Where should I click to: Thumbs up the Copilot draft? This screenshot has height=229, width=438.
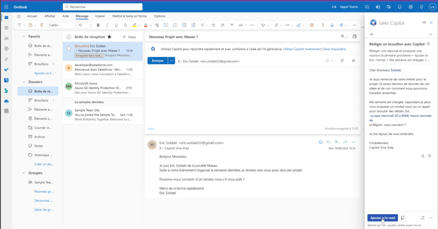click(423, 156)
